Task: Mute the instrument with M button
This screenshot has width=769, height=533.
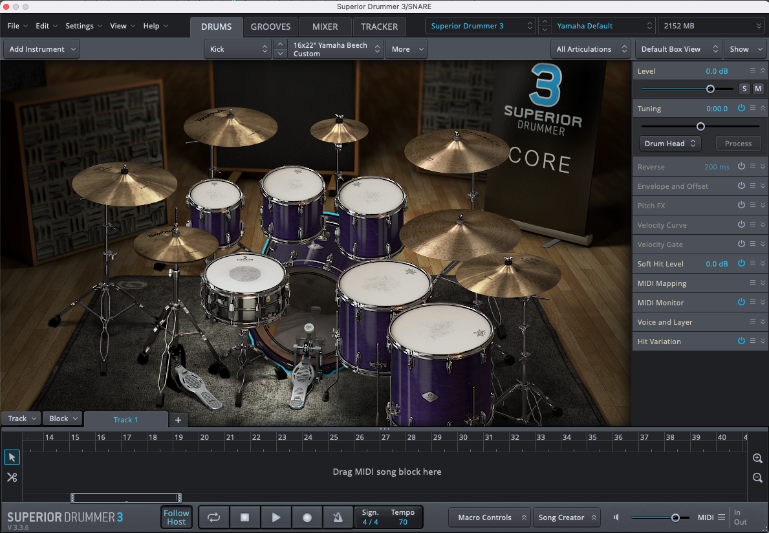Action: click(x=758, y=89)
